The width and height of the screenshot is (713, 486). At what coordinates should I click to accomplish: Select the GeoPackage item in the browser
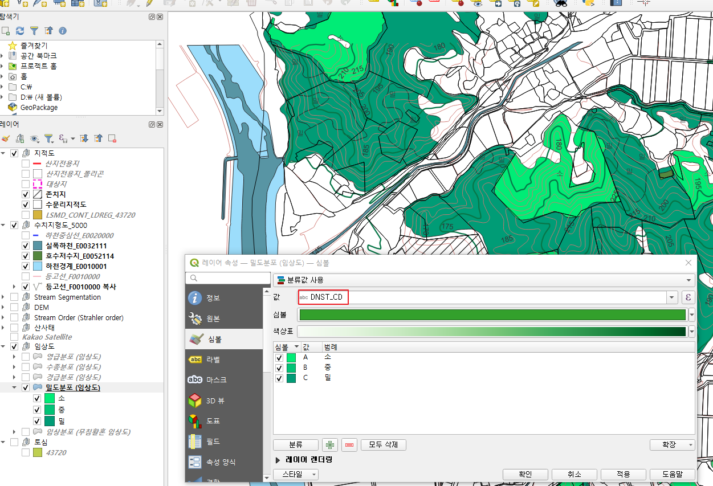tap(39, 107)
